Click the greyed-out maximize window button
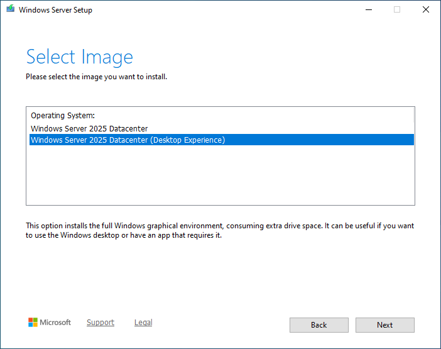This screenshot has width=441, height=349. [x=397, y=10]
